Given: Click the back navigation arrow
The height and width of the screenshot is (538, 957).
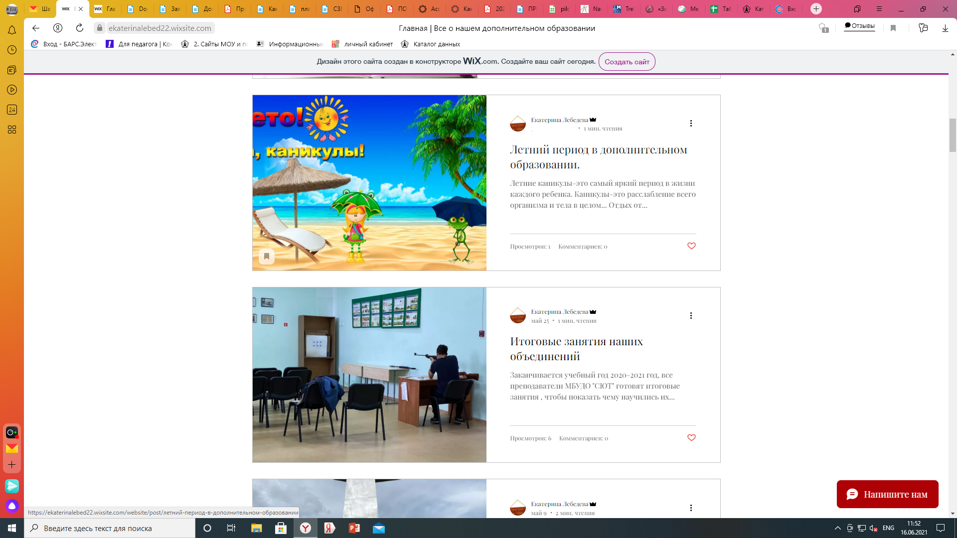Looking at the screenshot, I should click(x=35, y=28).
